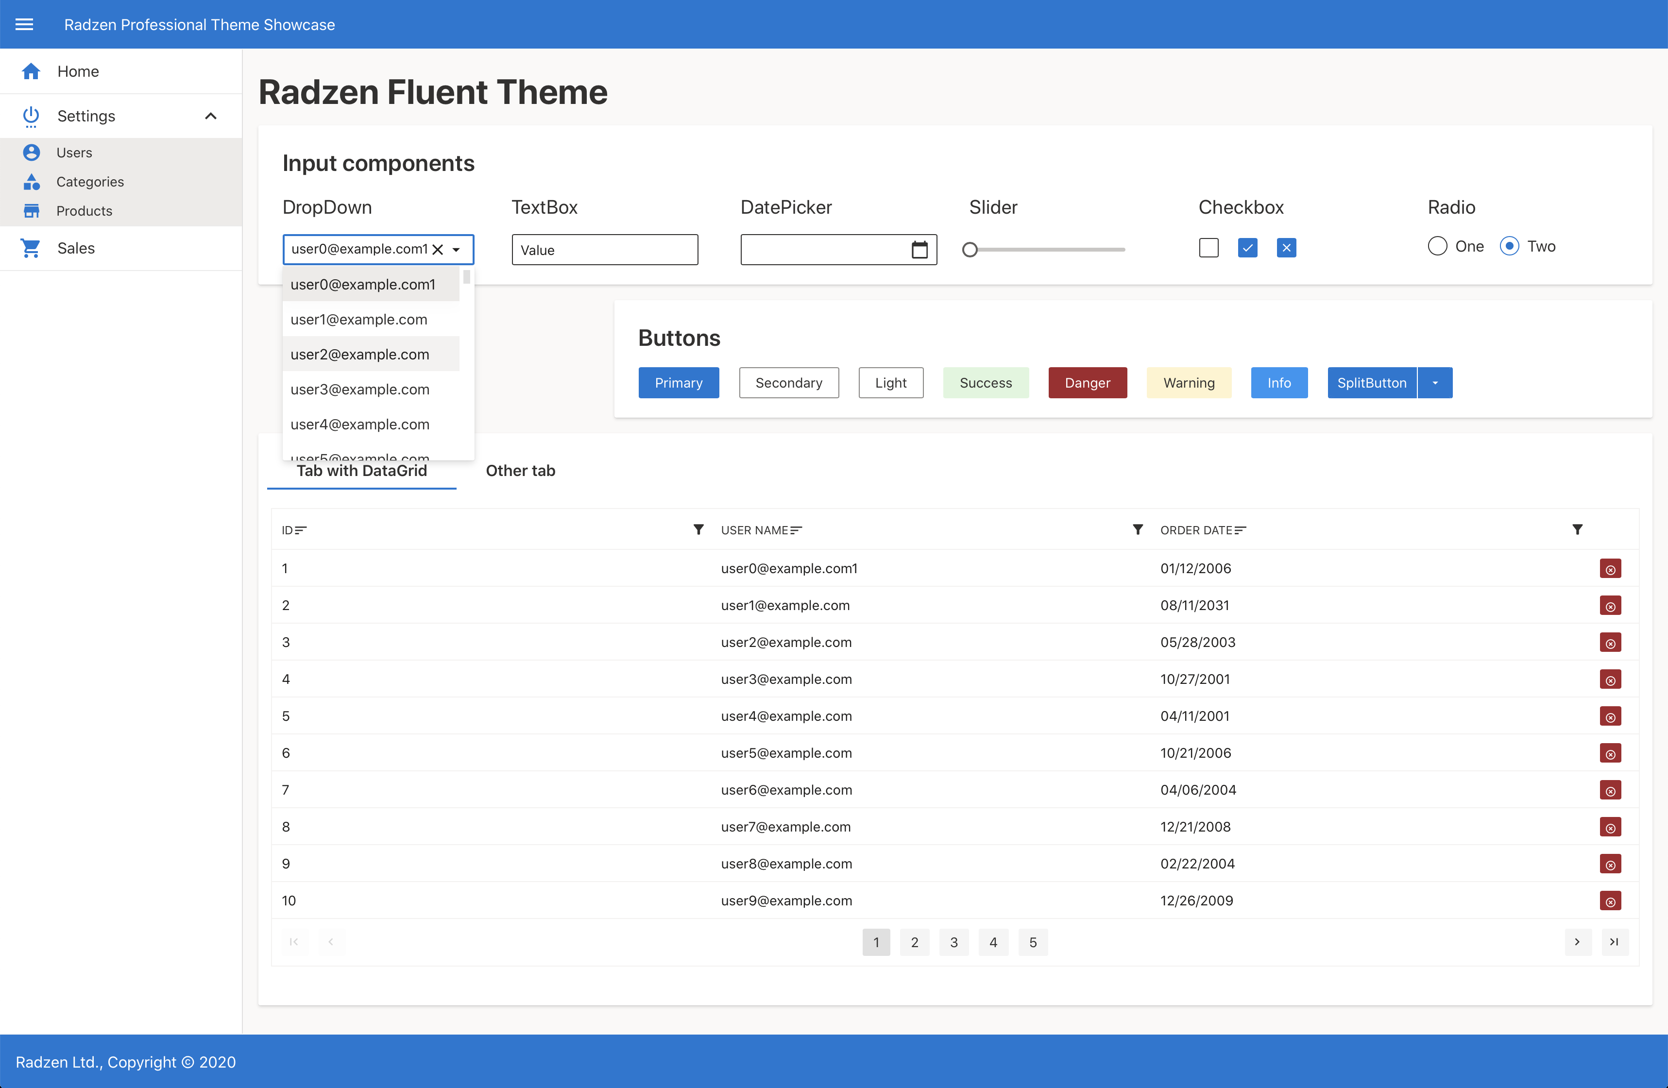Choose user3@example.com from dropdown list
Viewport: 1668px width, 1088px height.
click(x=371, y=389)
